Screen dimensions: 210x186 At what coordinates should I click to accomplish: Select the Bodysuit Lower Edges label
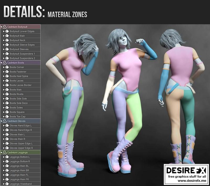tap(22, 31)
